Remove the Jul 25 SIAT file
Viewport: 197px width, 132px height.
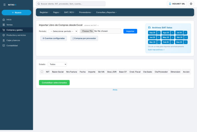pos(185,33)
